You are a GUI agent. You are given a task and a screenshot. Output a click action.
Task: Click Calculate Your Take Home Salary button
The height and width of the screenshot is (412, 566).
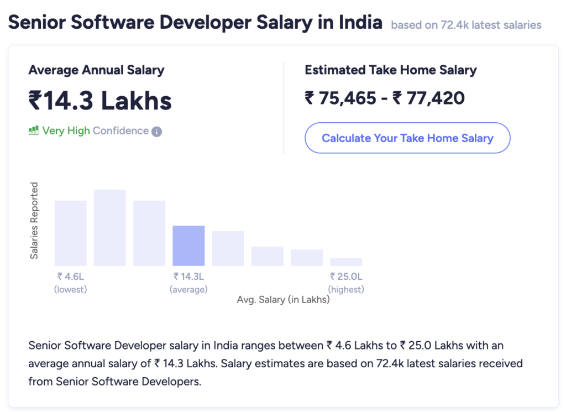point(407,138)
